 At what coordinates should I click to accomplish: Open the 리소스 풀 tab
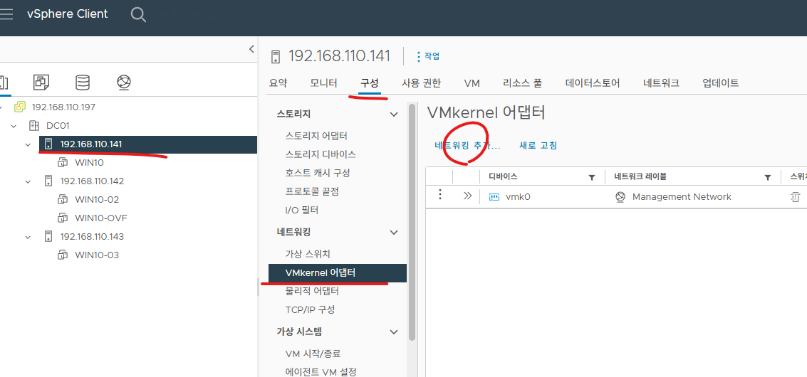coord(522,83)
